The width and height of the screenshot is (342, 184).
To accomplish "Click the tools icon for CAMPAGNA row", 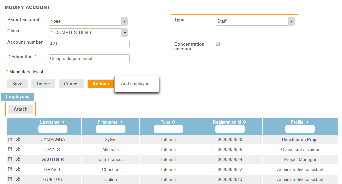I will (18, 140).
